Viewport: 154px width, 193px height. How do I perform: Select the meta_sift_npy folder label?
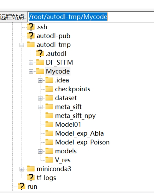75,116
